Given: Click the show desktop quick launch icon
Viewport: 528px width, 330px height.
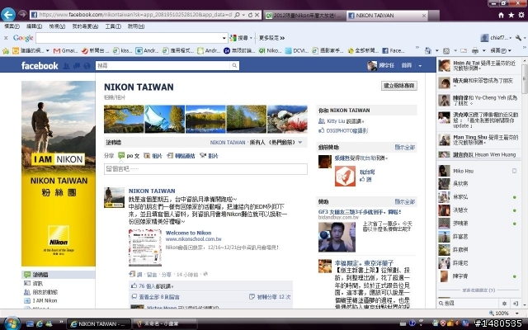Looking at the screenshot, I should 30,323.
